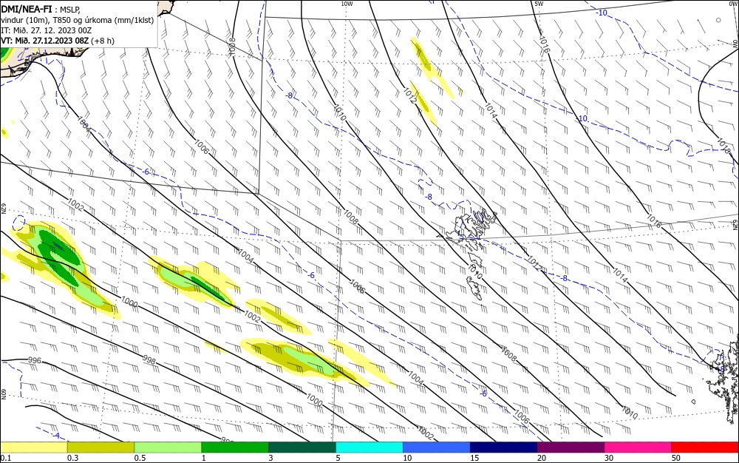This screenshot has width=739, height=463.
Task: Click the '5W' longitude label
Action: tap(539, 4)
